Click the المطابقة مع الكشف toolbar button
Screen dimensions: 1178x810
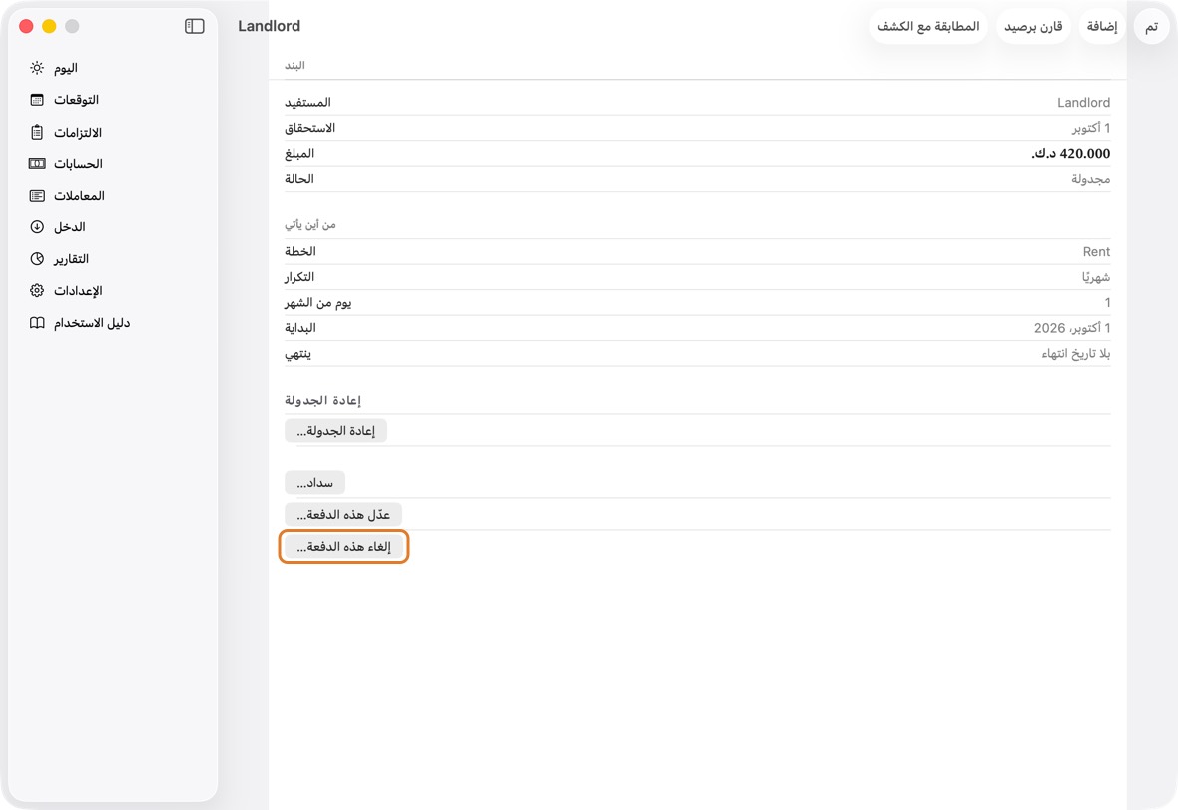[927, 26]
